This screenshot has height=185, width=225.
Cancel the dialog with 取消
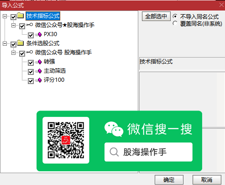coord(207,180)
